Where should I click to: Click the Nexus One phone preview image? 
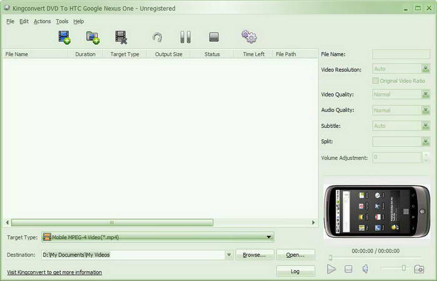point(377,211)
